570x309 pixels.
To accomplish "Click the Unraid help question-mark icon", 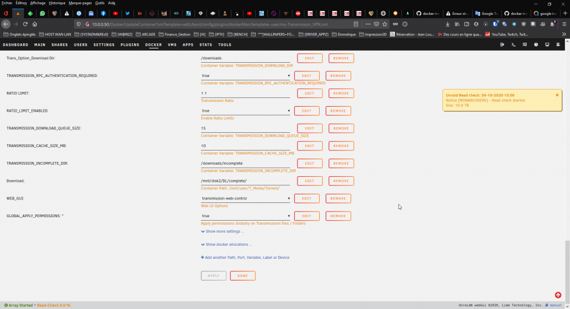I will pyautogui.click(x=536, y=44).
